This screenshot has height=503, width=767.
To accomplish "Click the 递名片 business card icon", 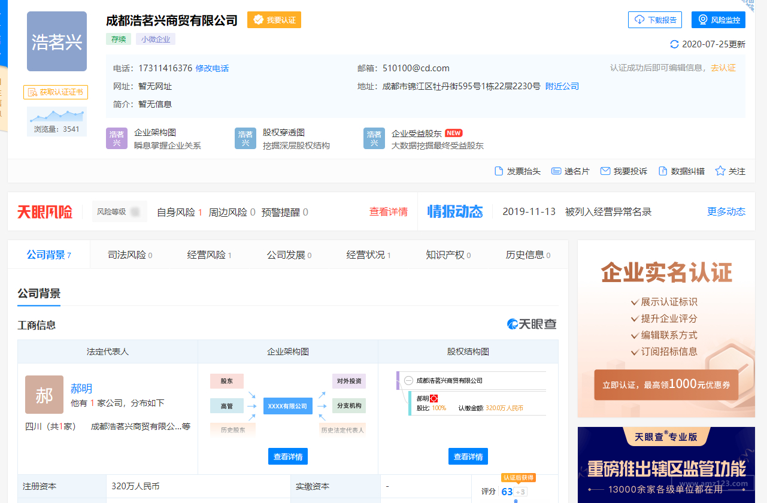I will tap(556, 171).
